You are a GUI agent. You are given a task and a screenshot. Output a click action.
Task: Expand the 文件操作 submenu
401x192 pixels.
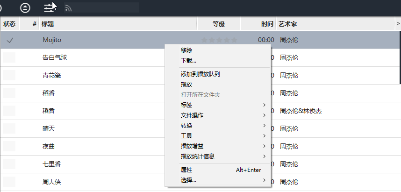(218, 115)
